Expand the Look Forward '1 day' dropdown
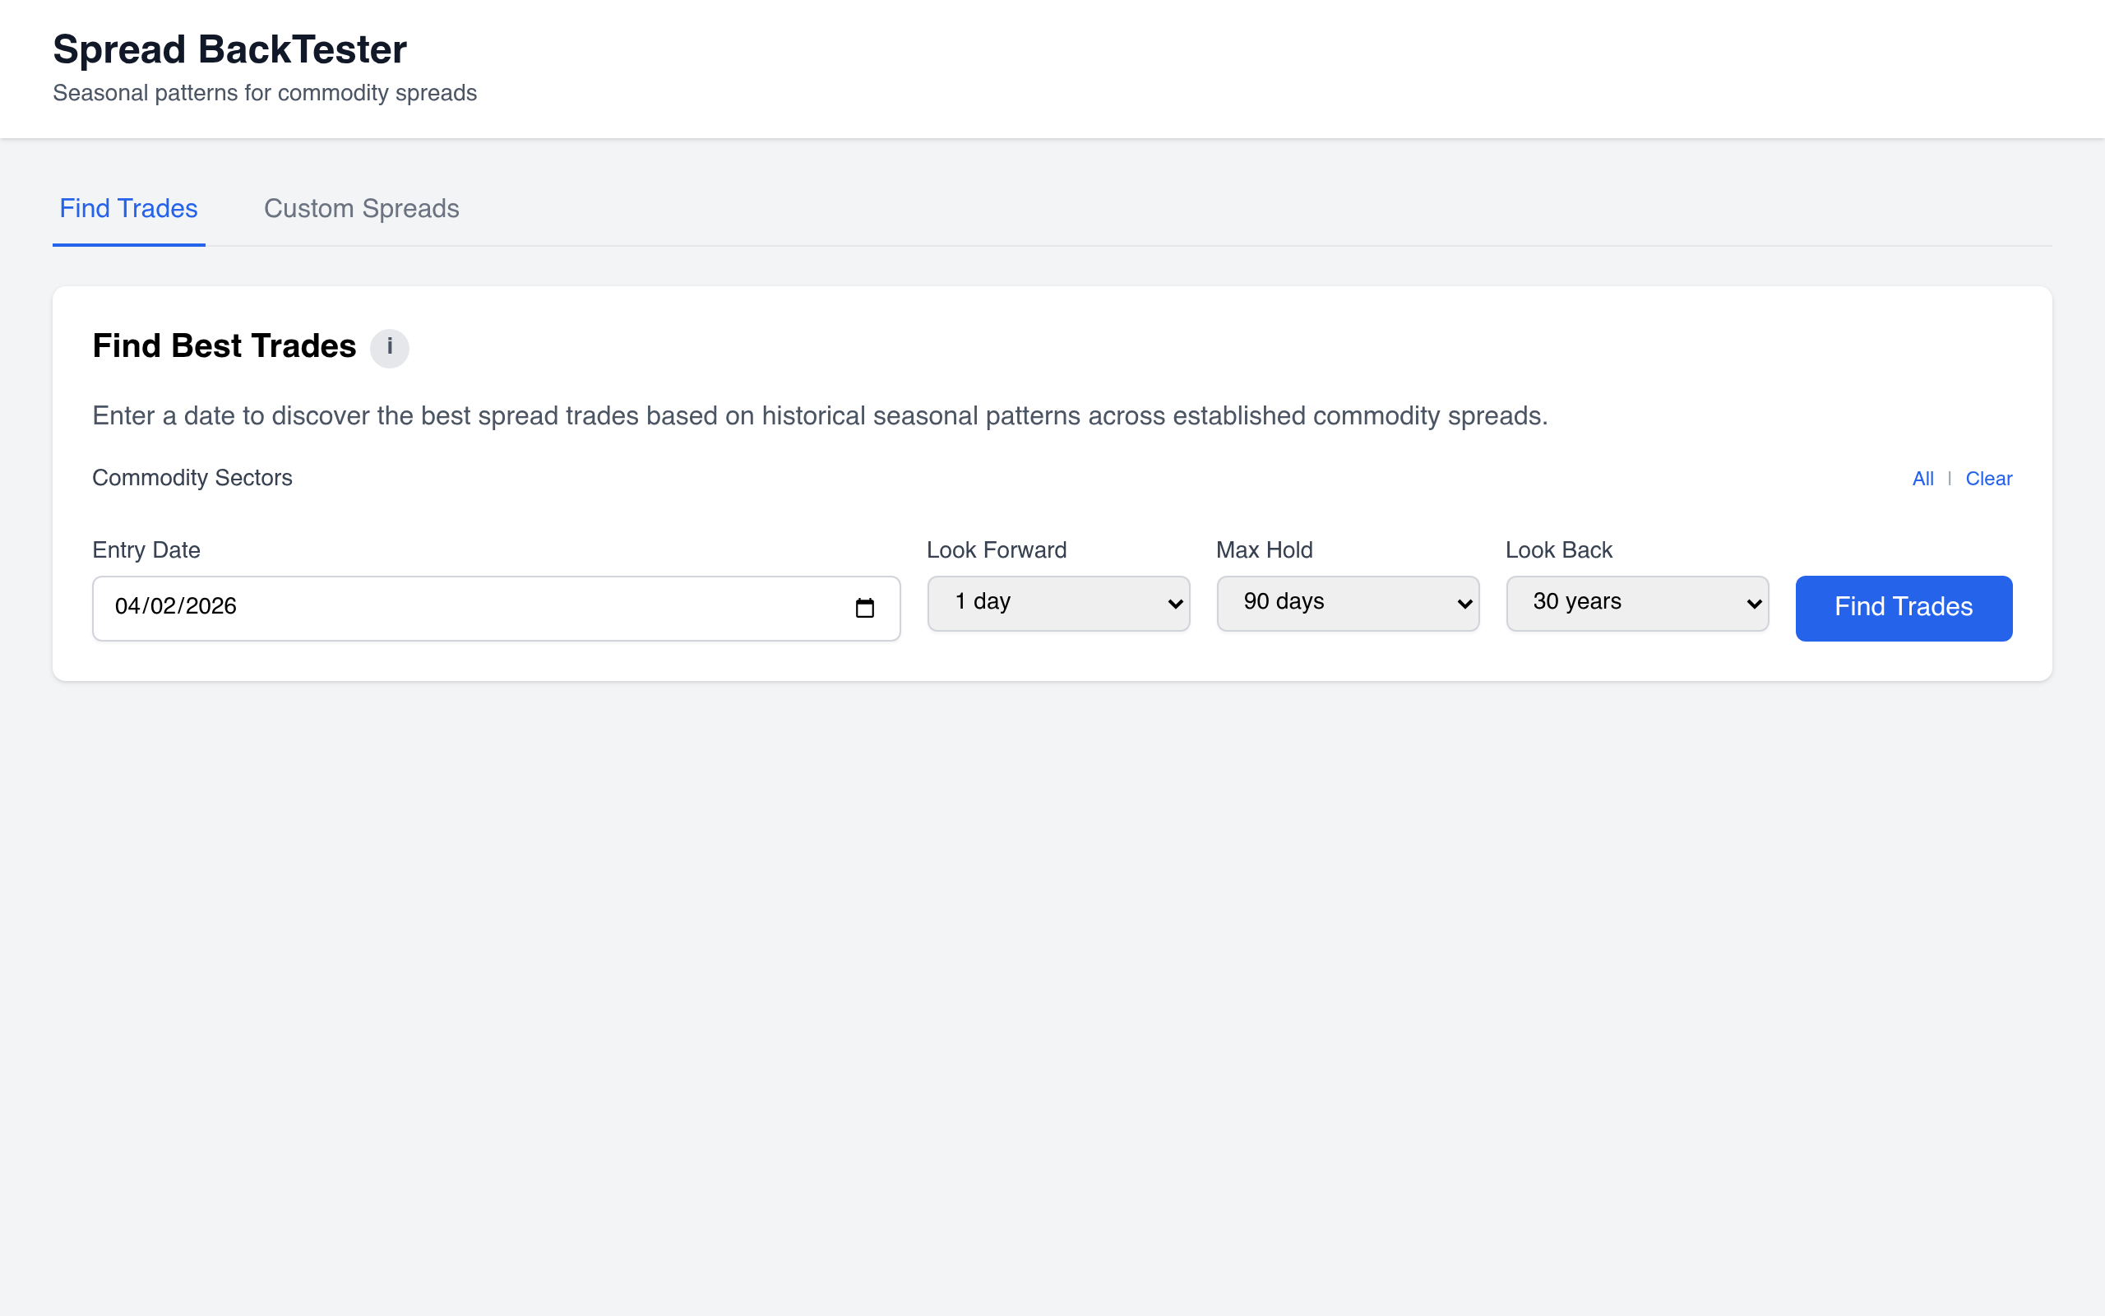Image resolution: width=2105 pixels, height=1316 pixels. [1057, 602]
